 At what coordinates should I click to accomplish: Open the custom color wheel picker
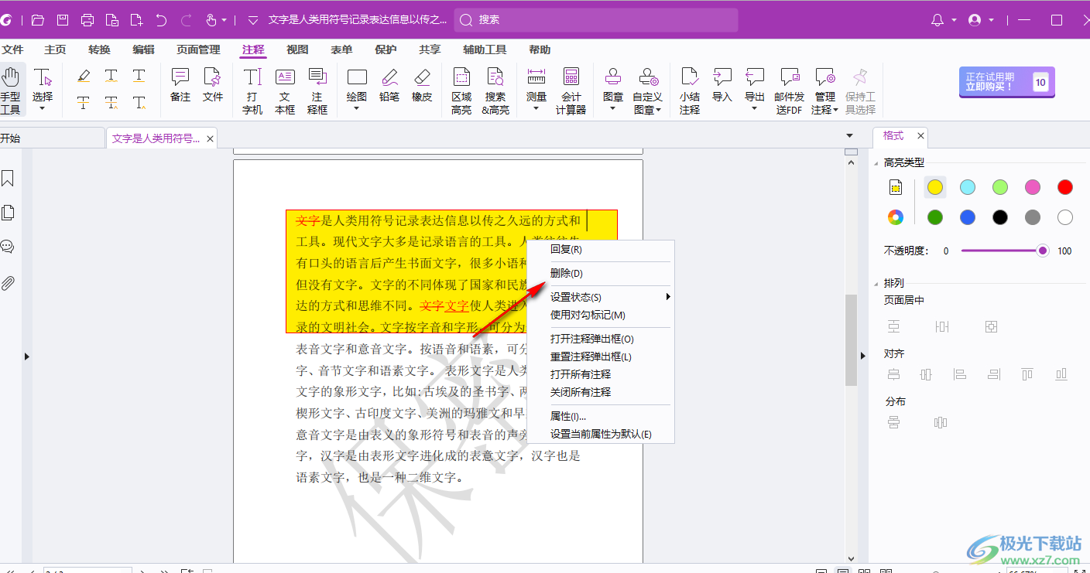[896, 217]
